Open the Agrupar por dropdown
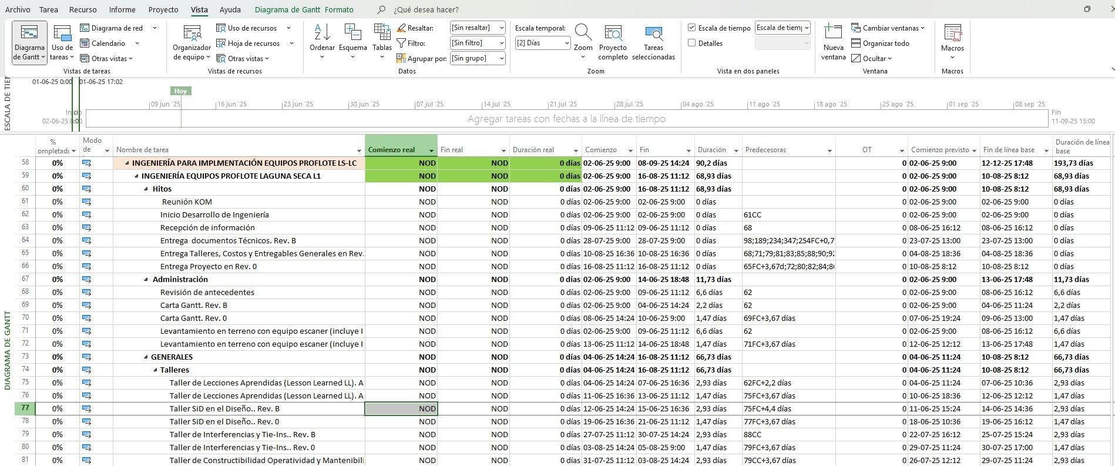Screen dimensions: 1115x466 tap(501, 58)
